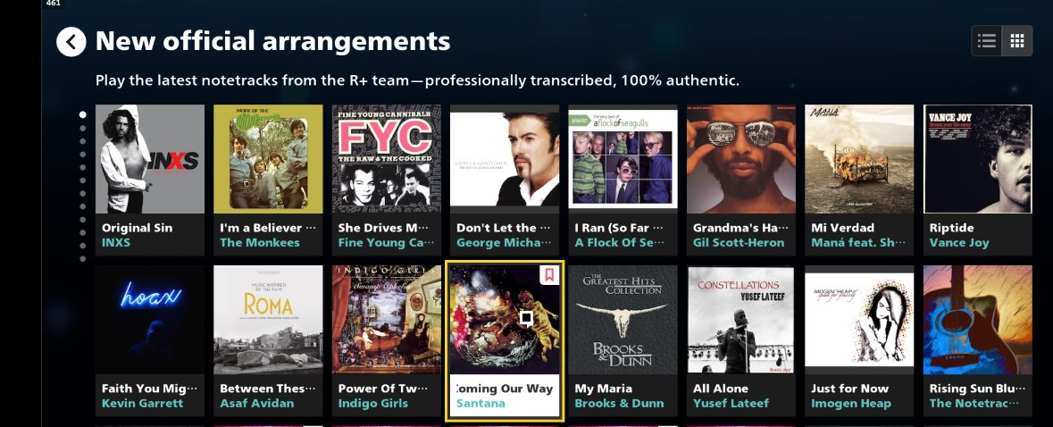Open the Kevin Garrett hoax neon cover

[150, 320]
